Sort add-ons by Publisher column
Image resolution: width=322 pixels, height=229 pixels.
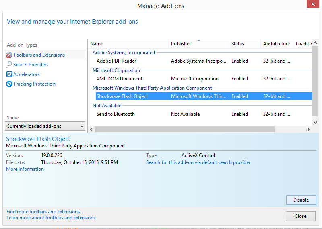click(198, 44)
